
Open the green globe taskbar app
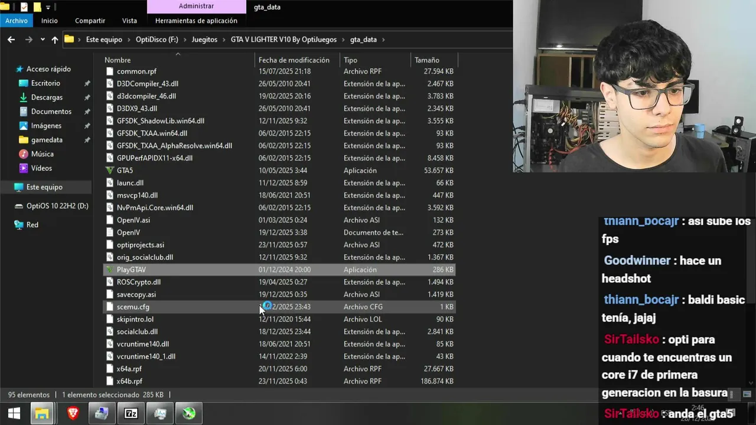point(189,413)
